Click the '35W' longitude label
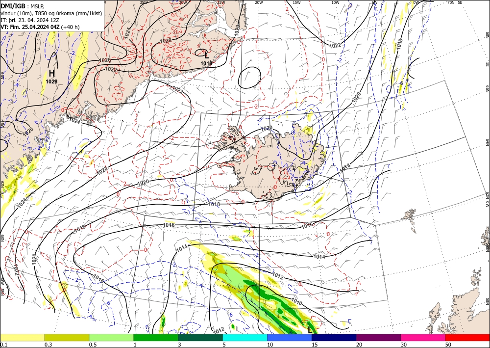The width and height of the screenshot is (490, 348). [144, 2]
